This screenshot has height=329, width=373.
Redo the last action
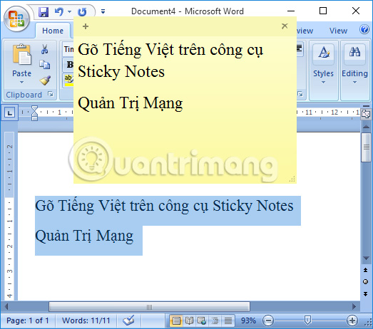click(x=82, y=11)
